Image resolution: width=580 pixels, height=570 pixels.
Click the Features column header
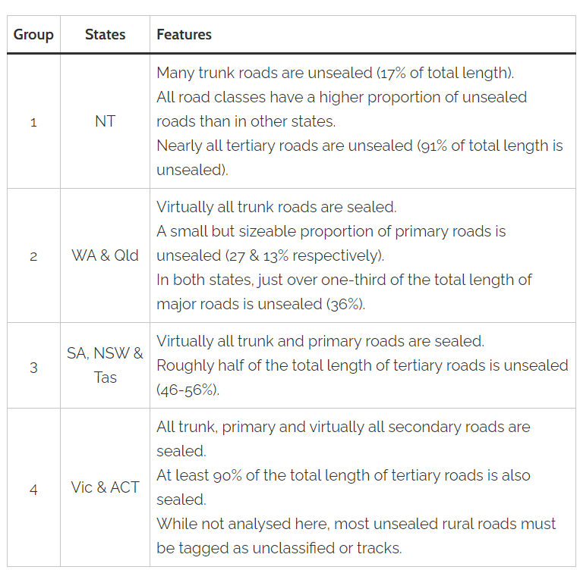(363, 35)
